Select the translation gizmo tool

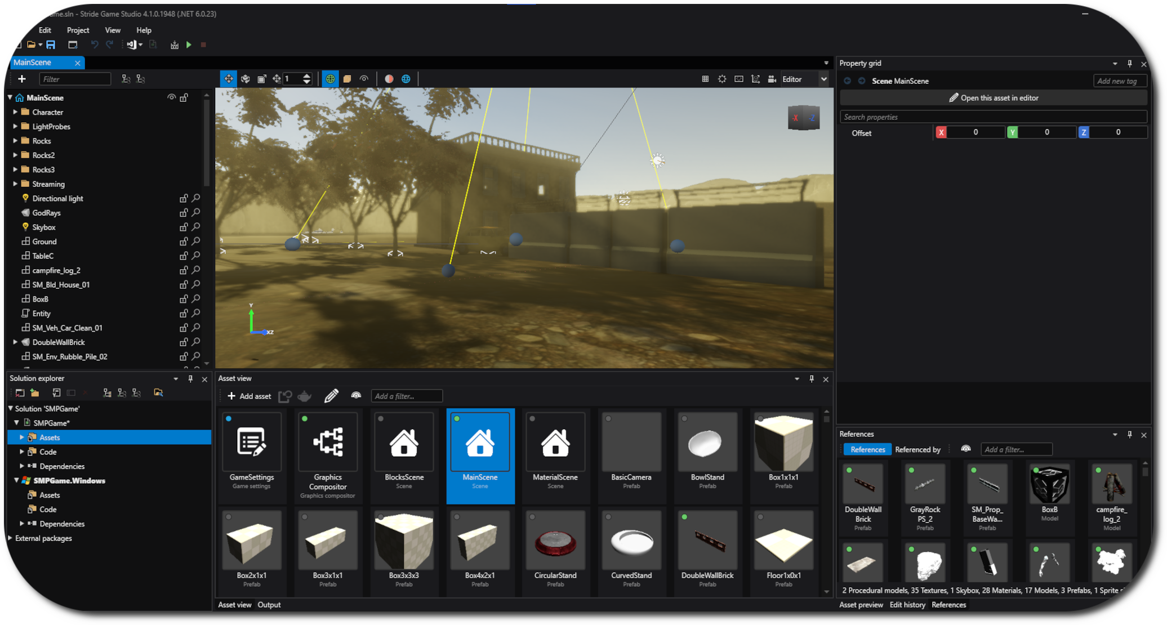pos(229,79)
